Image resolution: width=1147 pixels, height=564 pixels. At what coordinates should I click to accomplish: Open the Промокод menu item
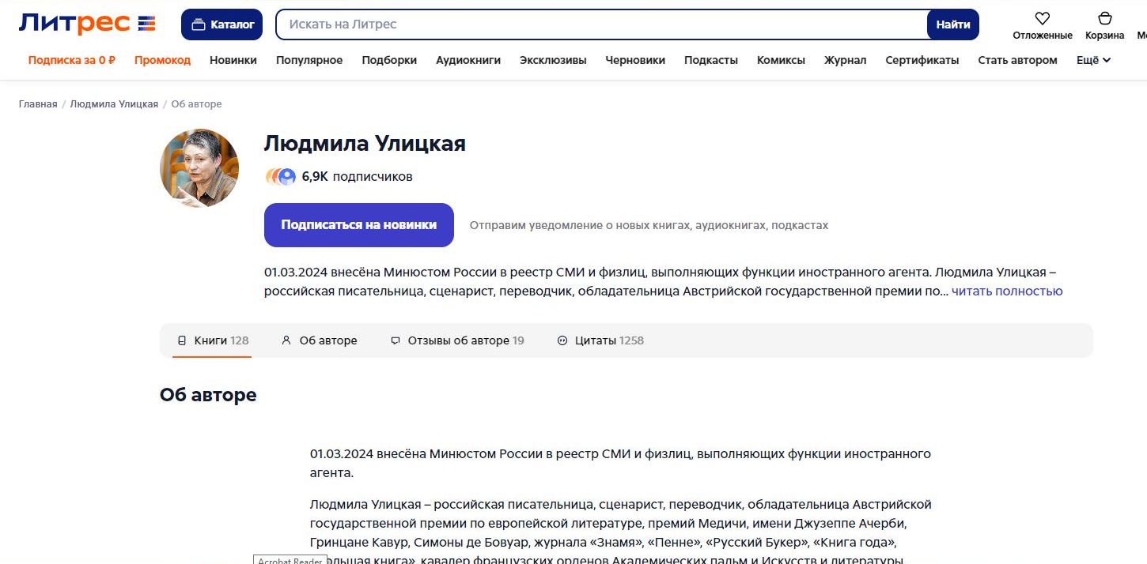tap(162, 60)
